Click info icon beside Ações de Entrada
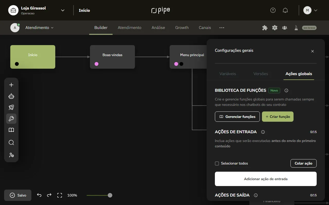329x205 pixels. pyautogui.click(x=263, y=132)
